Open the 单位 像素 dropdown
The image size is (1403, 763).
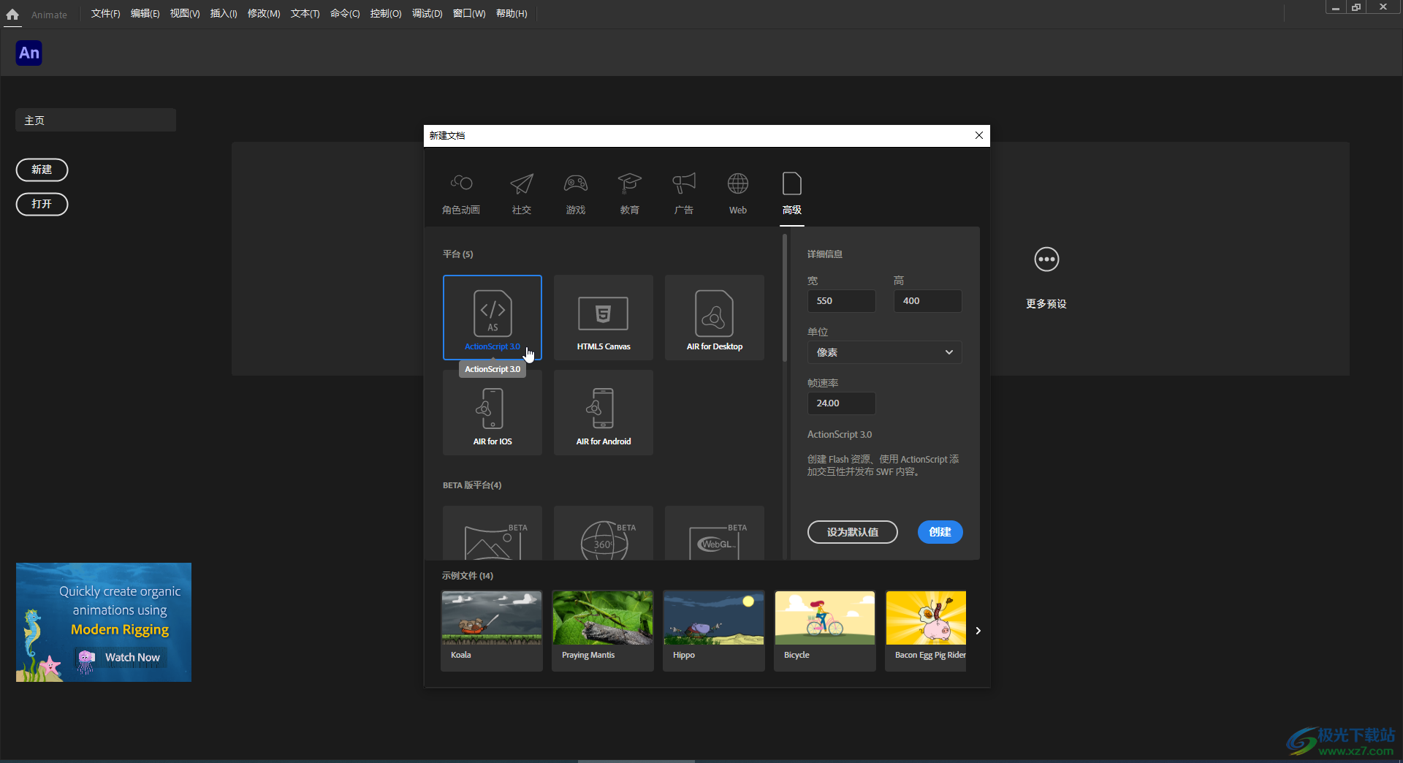click(x=884, y=352)
